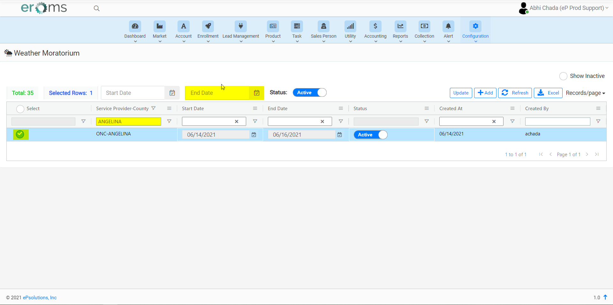Open End Date column menu icon

click(341, 109)
